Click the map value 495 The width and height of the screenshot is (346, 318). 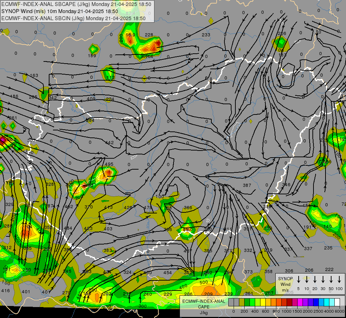[109, 164]
